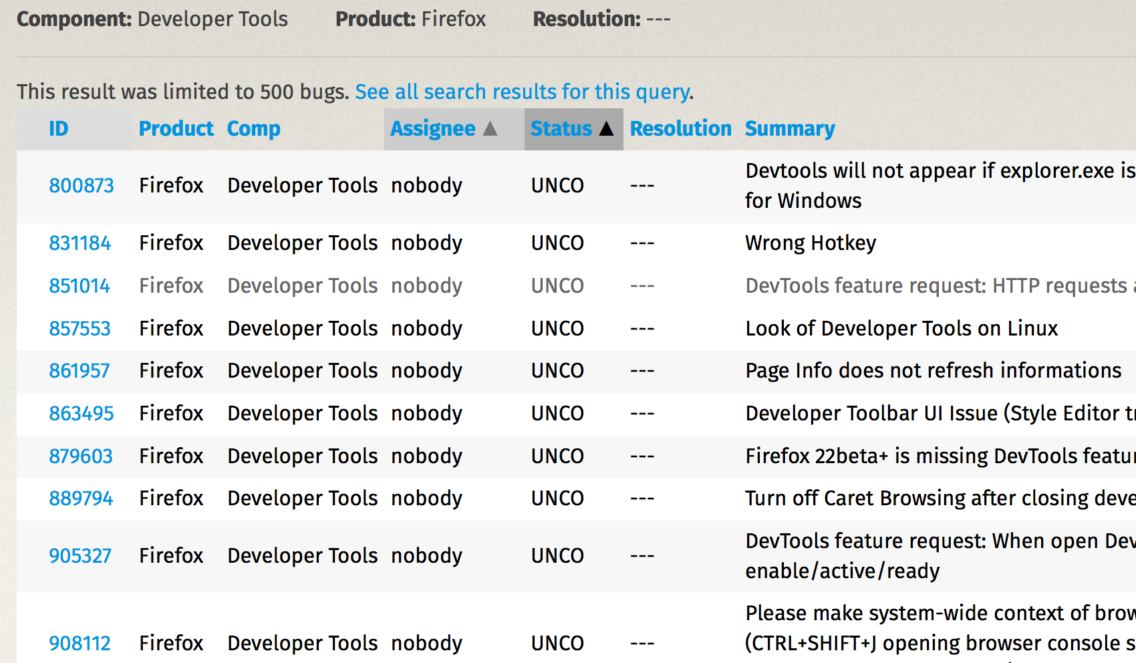This screenshot has height=663, width=1136.
Task: Select summary 'Developer Toolbar UI Issue'
Action: tap(940, 414)
